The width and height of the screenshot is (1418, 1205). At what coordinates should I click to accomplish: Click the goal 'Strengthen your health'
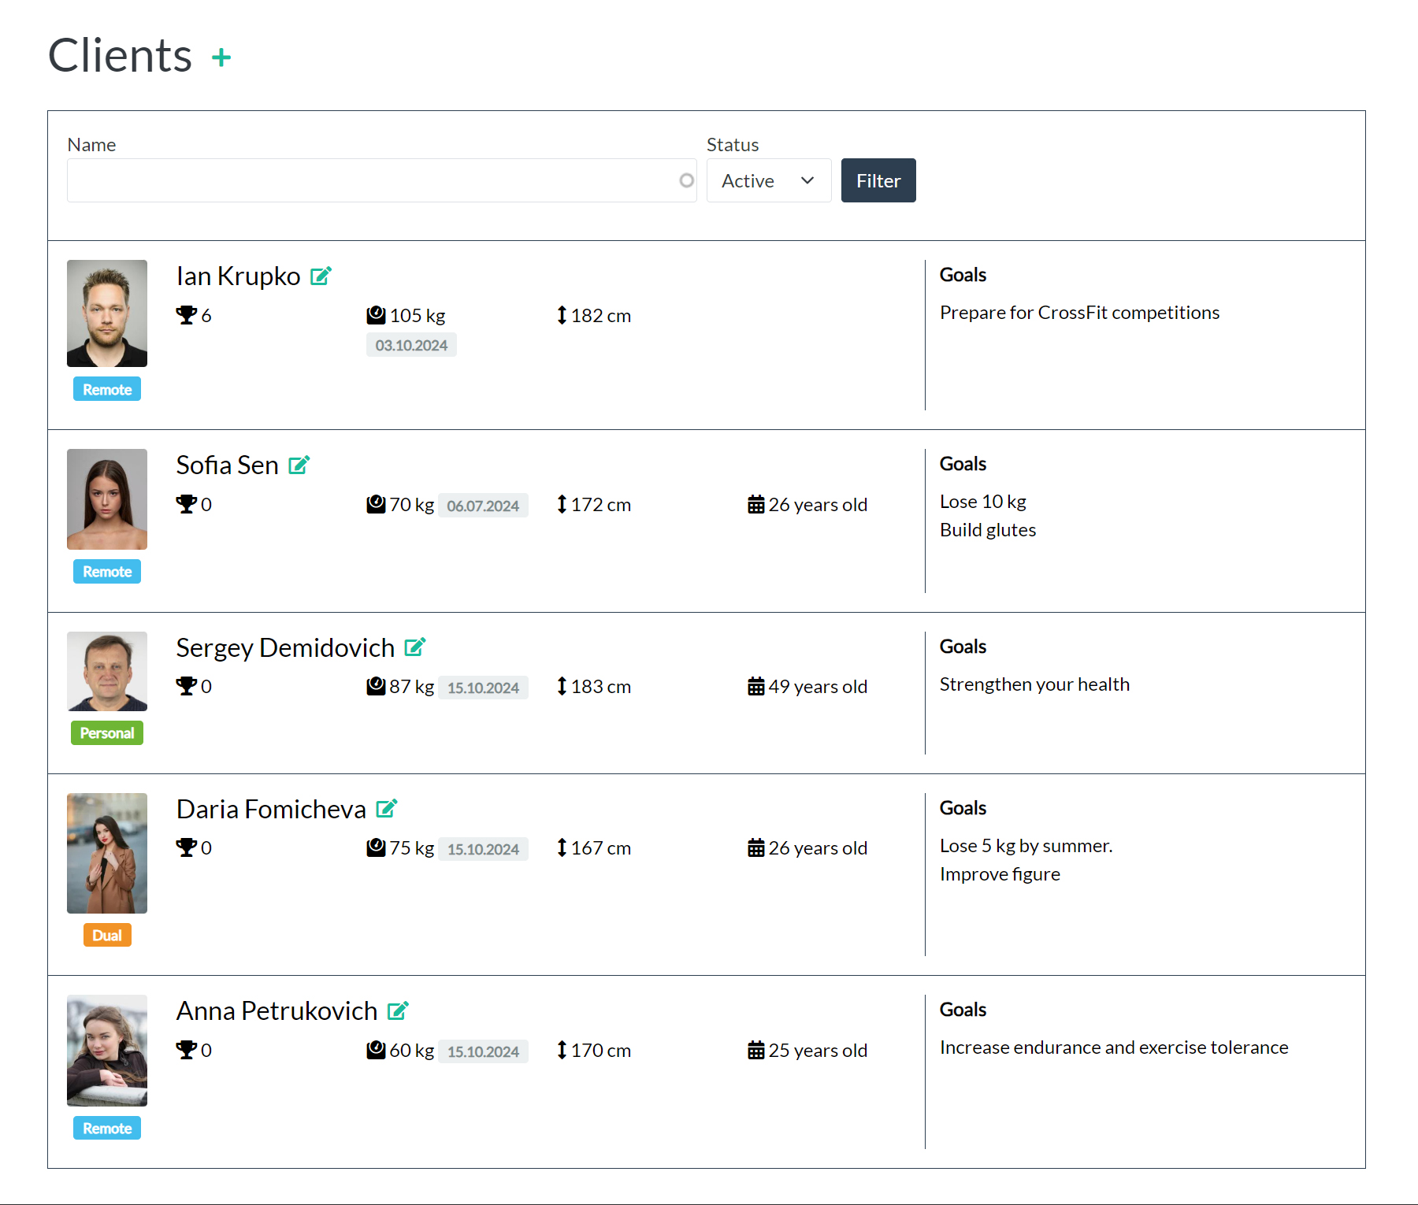click(x=1034, y=684)
